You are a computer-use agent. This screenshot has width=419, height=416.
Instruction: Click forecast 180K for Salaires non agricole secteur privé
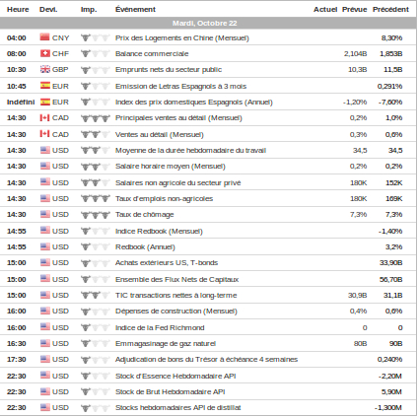pyautogui.click(x=359, y=182)
